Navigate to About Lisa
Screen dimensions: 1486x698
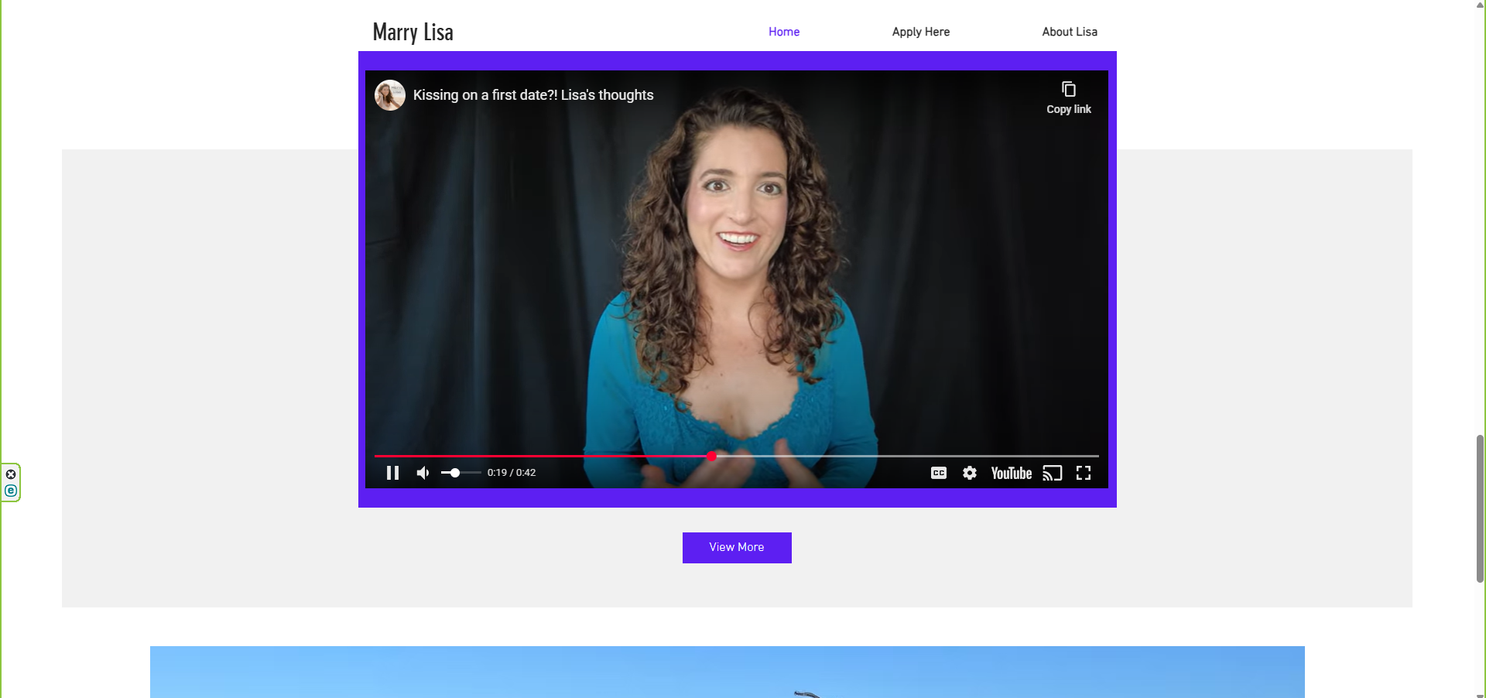1069,32
